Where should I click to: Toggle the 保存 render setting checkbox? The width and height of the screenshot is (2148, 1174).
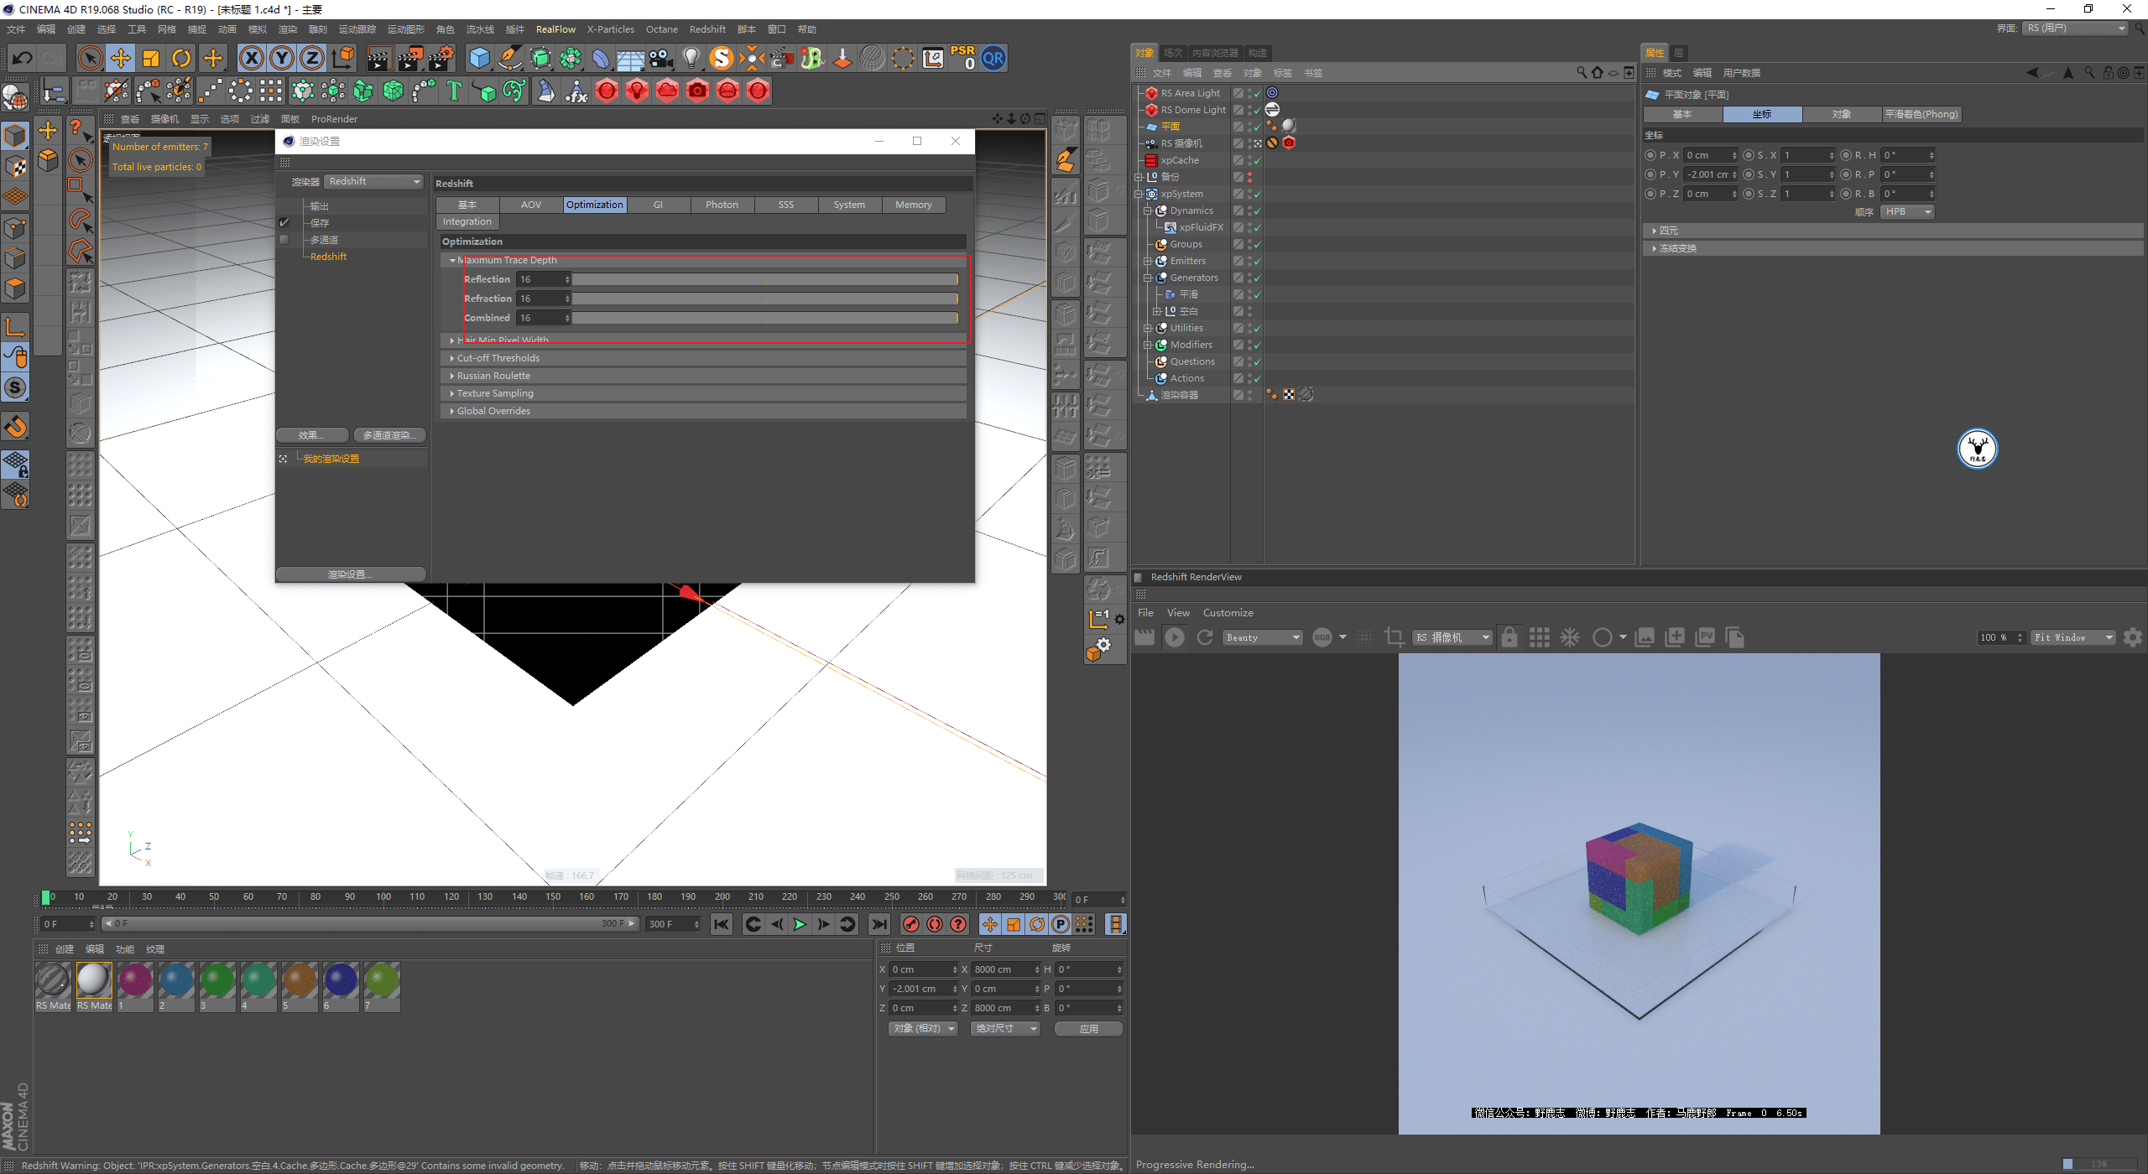click(284, 223)
